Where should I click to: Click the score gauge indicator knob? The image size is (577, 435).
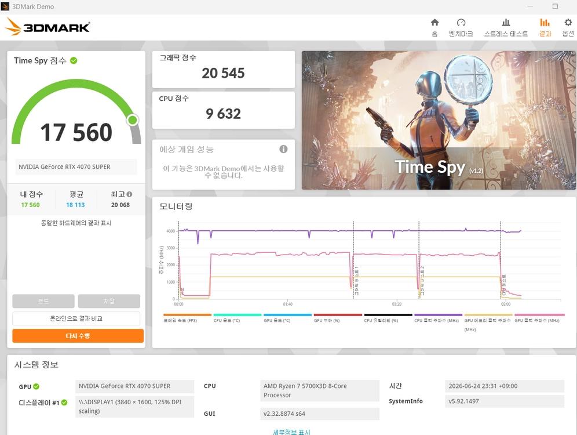(133, 119)
